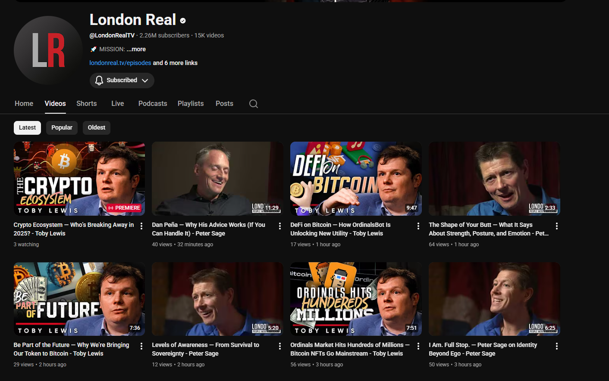The width and height of the screenshot is (609, 381).
Task: Open more actions for Ordinals Market video
Action: point(418,346)
